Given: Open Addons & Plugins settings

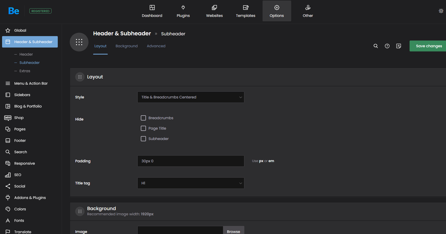Looking at the screenshot, I should pos(30,198).
